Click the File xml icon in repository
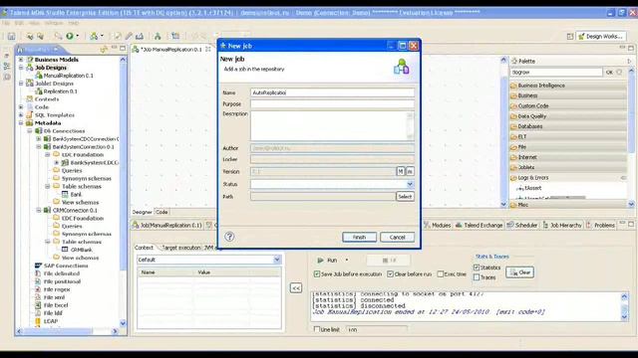This screenshot has height=358, width=638. 38,297
